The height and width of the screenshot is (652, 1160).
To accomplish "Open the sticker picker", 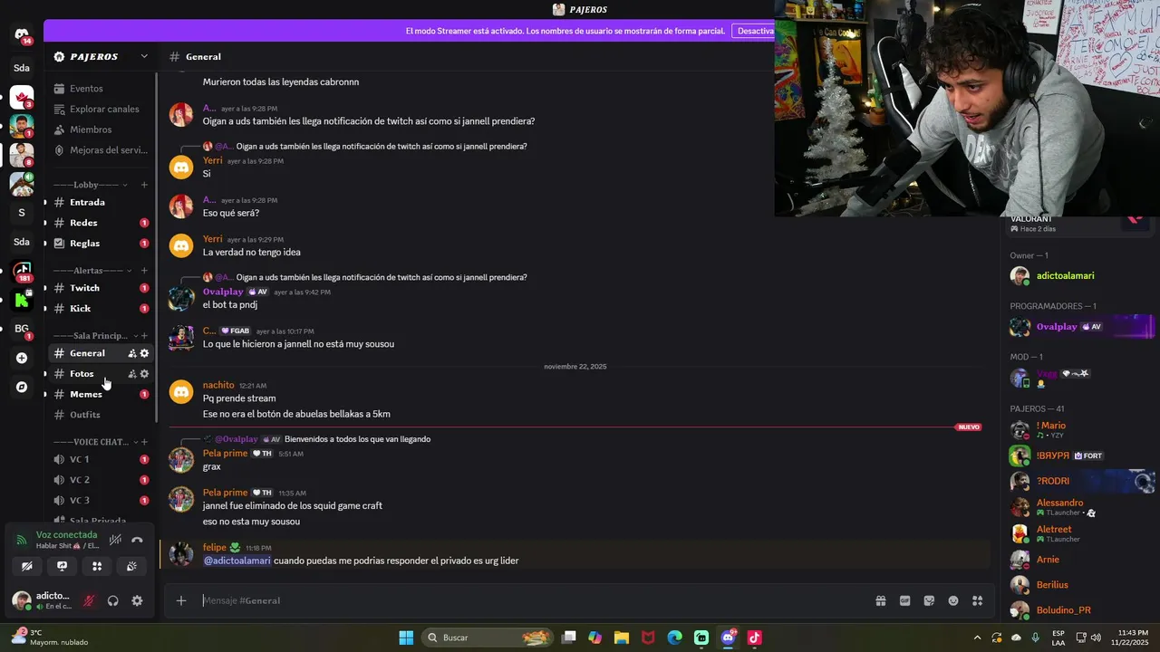I will [929, 600].
